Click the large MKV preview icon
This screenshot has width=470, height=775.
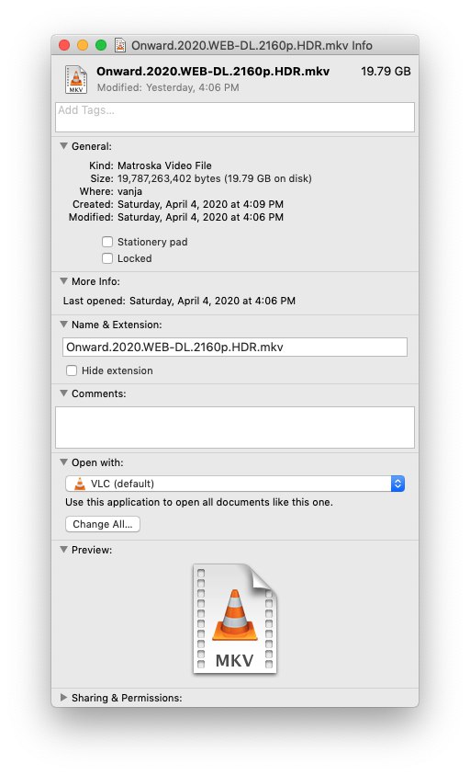coord(235,619)
